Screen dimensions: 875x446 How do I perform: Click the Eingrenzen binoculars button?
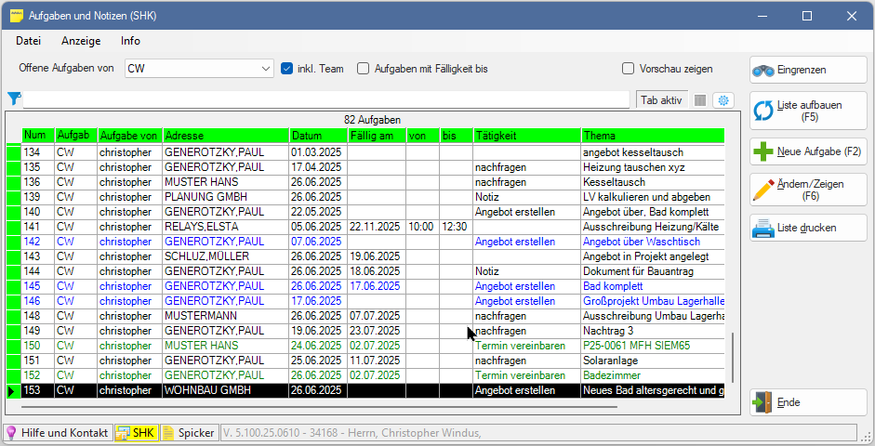click(807, 70)
